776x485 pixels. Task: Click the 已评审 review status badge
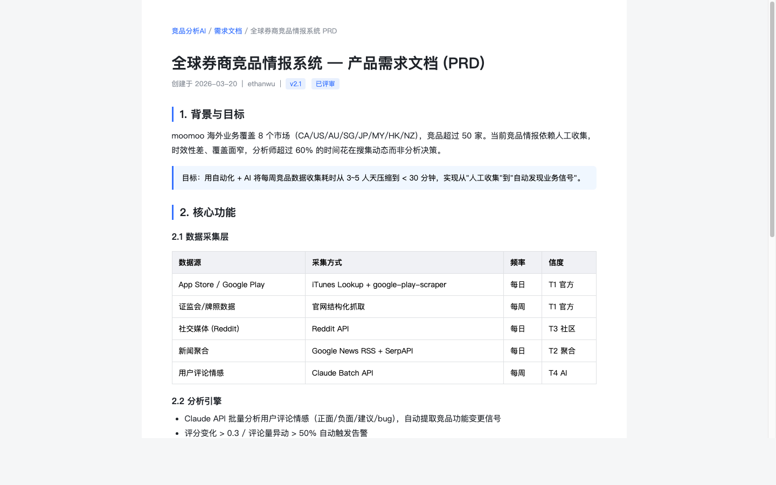pyautogui.click(x=325, y=84)
